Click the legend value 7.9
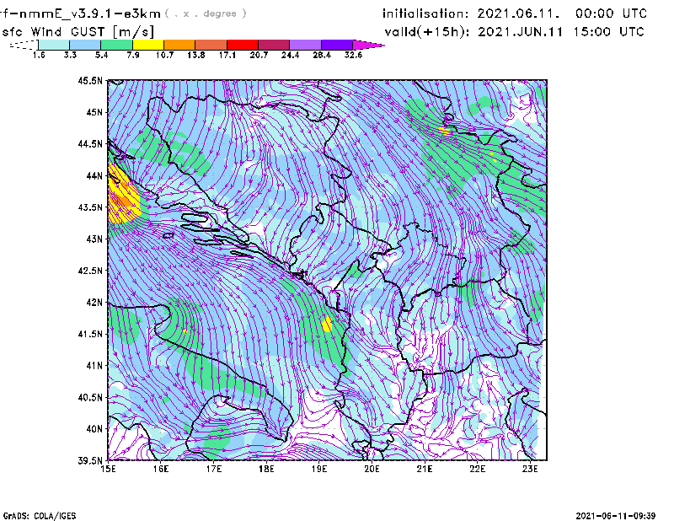 tap(133, 55)
